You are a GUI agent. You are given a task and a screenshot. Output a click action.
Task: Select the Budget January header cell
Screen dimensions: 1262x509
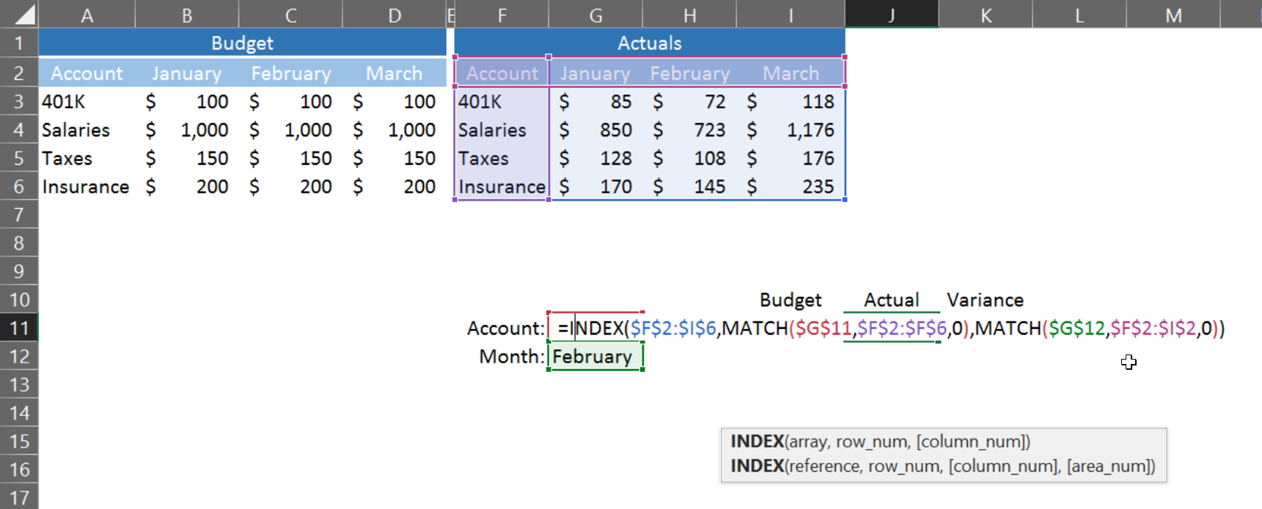(186, 73)
